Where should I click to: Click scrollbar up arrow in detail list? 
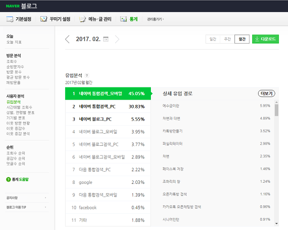tap(276, 102)
